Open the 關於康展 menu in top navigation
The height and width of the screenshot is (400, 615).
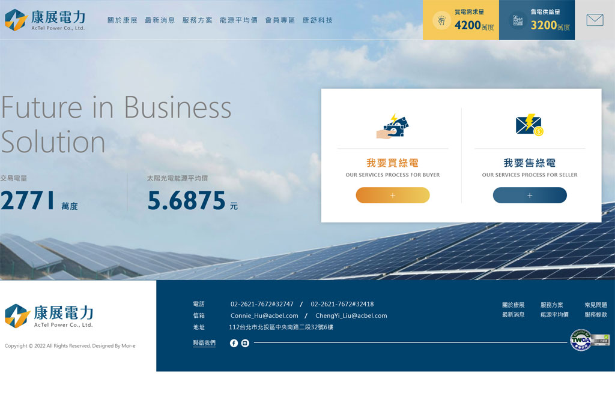point(123,20)
